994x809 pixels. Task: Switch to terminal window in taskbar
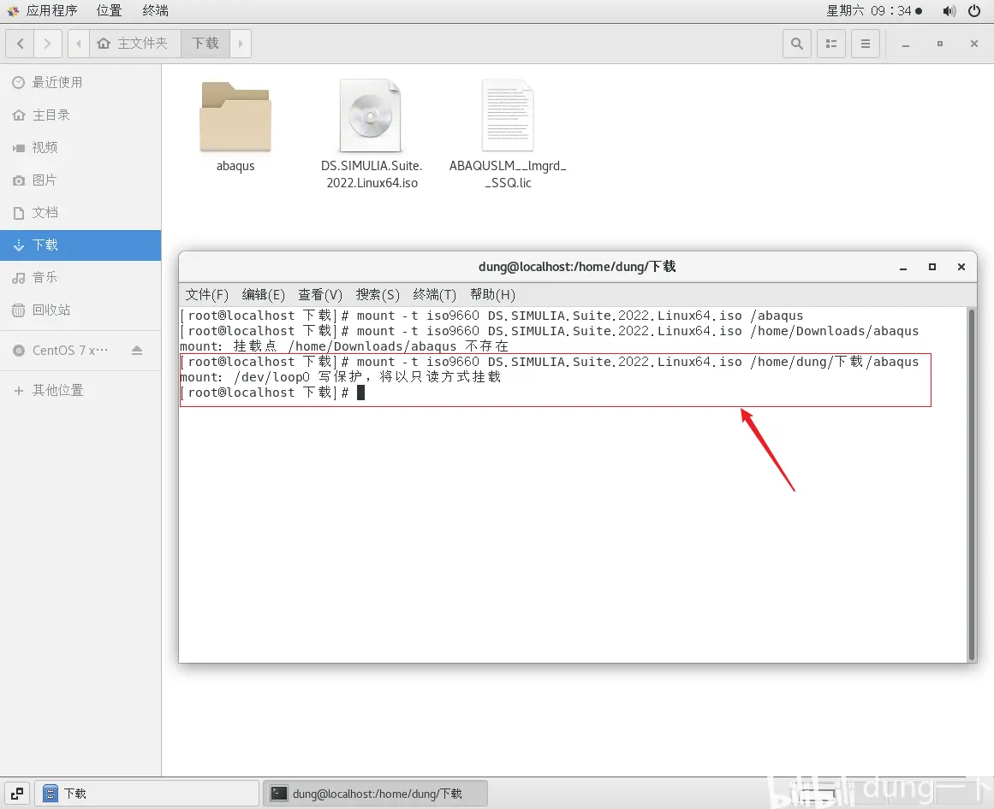point(375,794)
